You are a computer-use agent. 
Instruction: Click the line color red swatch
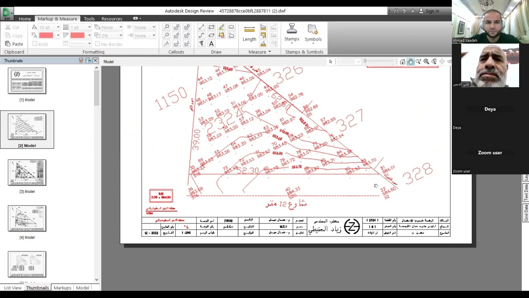(x=77, y=36)
